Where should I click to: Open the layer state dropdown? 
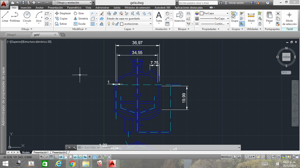[129, 18]
